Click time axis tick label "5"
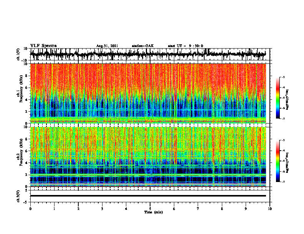This screenshot has width=304, height=234. click(x=150, y=209)
